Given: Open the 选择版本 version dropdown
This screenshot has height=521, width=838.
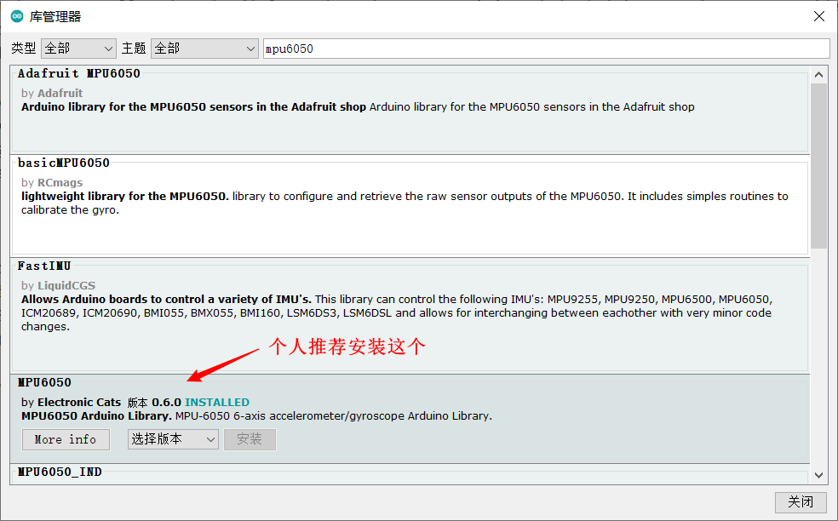Looking at the screenshot, I should (173, 439).
